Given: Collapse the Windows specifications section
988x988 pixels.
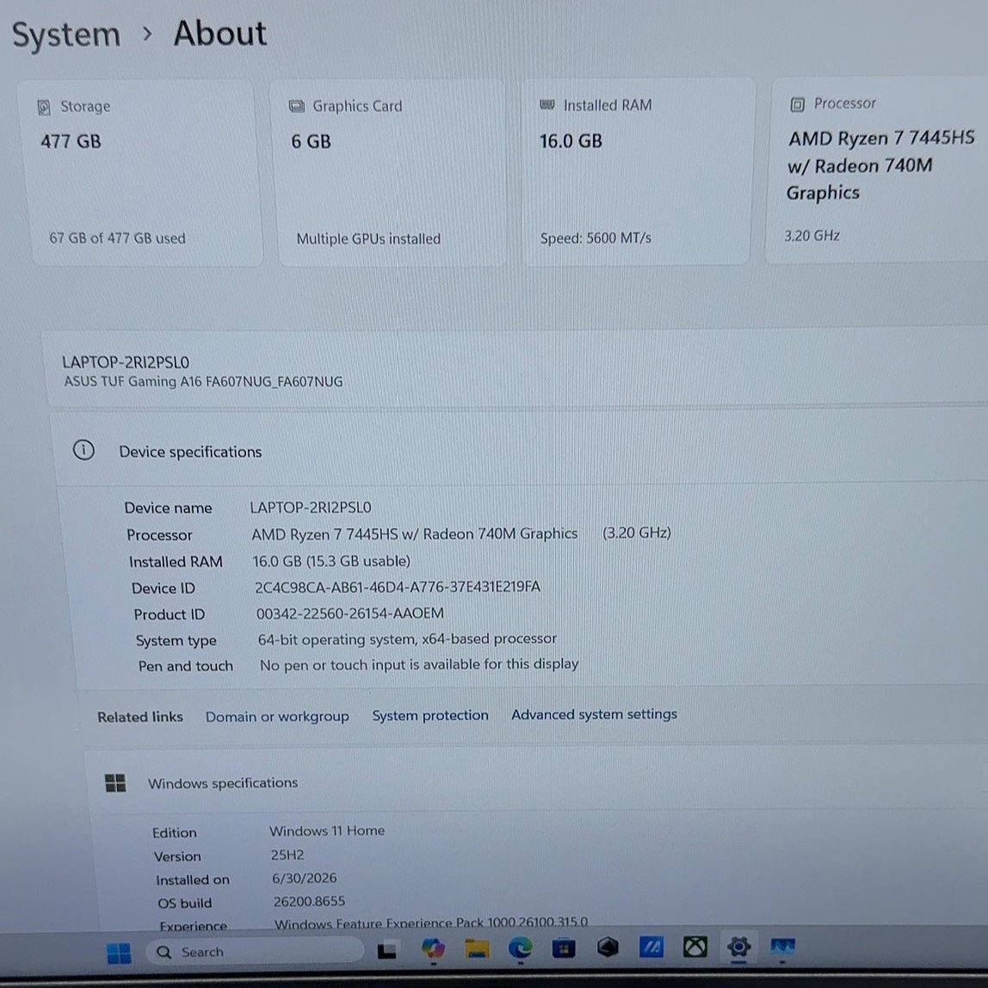Looking at the screenshot, I should 535,781.
